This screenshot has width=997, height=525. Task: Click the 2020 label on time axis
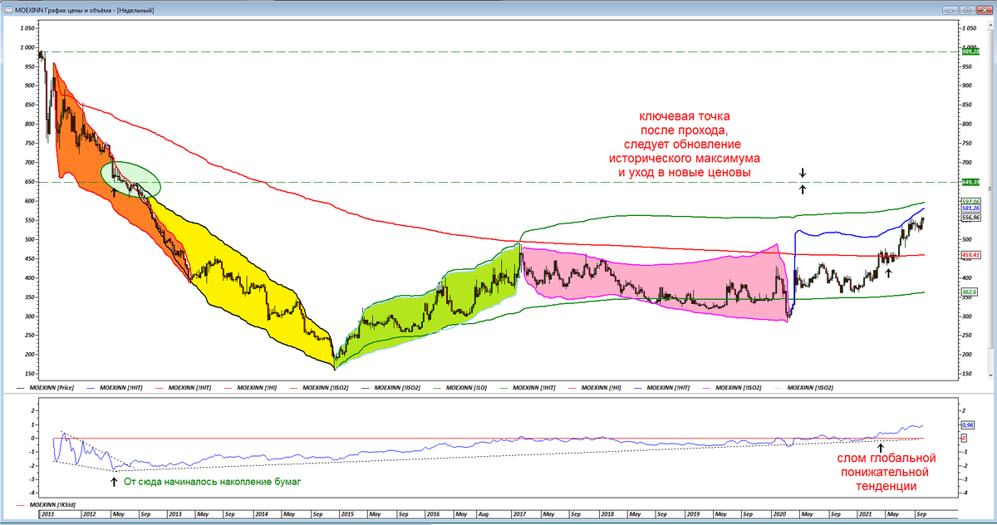click(779, 515)
